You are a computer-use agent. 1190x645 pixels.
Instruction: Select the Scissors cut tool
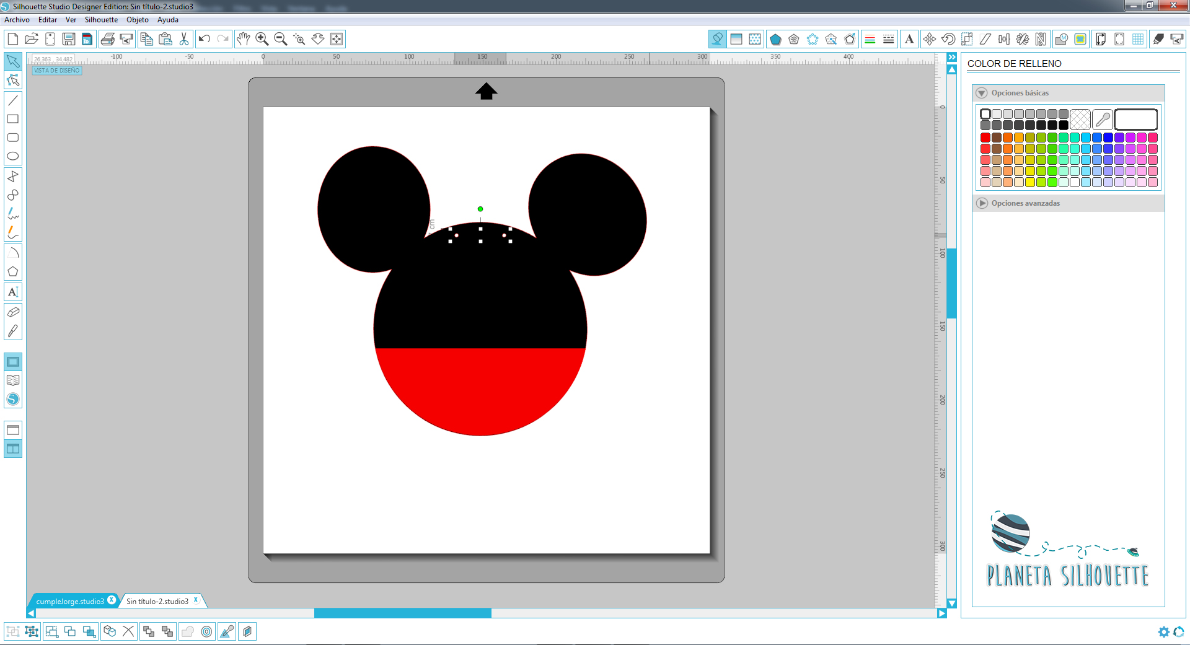[x=184, y=38]
